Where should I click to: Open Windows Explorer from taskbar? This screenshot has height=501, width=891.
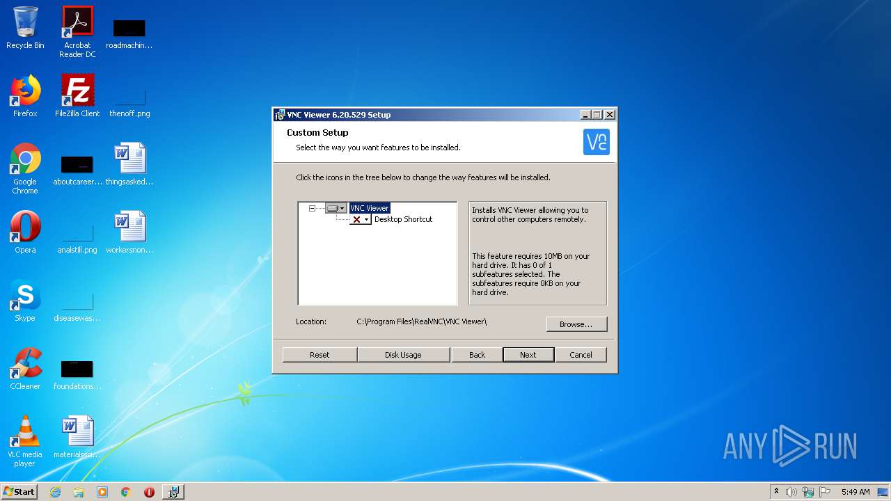tap(79, 492)
